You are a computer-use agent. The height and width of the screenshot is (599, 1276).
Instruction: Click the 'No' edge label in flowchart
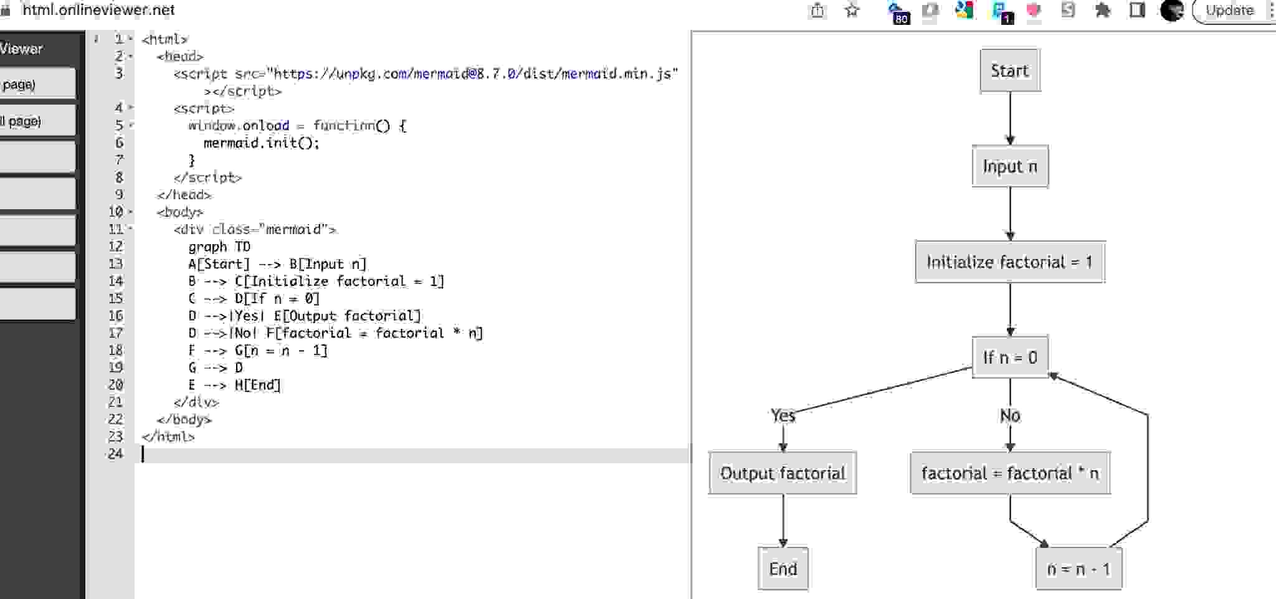coord(1009,415)
